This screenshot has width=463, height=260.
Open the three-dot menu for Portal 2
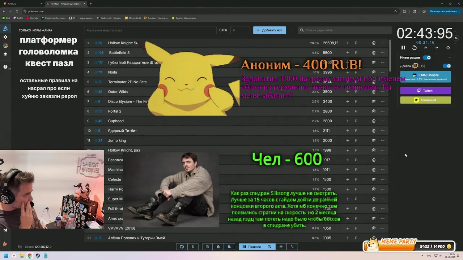(x=383, y=111)
